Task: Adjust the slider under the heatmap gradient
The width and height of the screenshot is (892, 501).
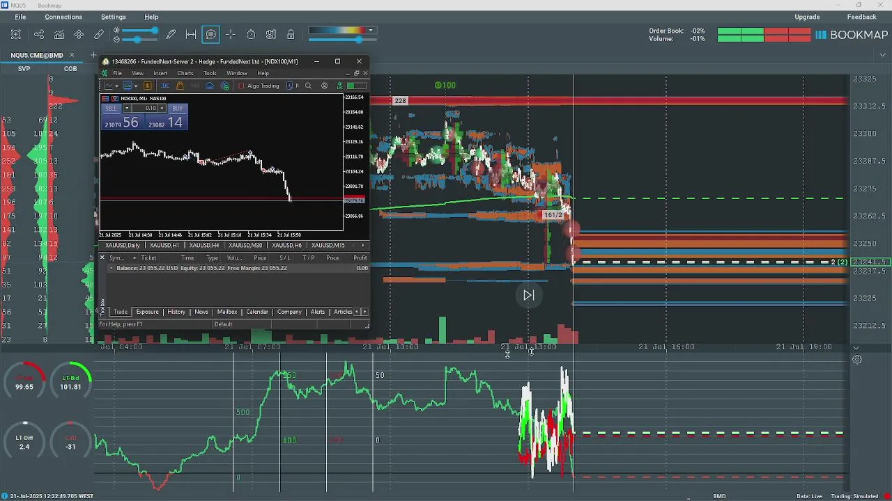Action: point(341,40)
